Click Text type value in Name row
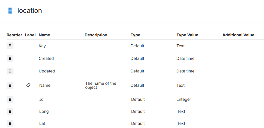Screen dimensions: 264x128 tap(181, 85)
